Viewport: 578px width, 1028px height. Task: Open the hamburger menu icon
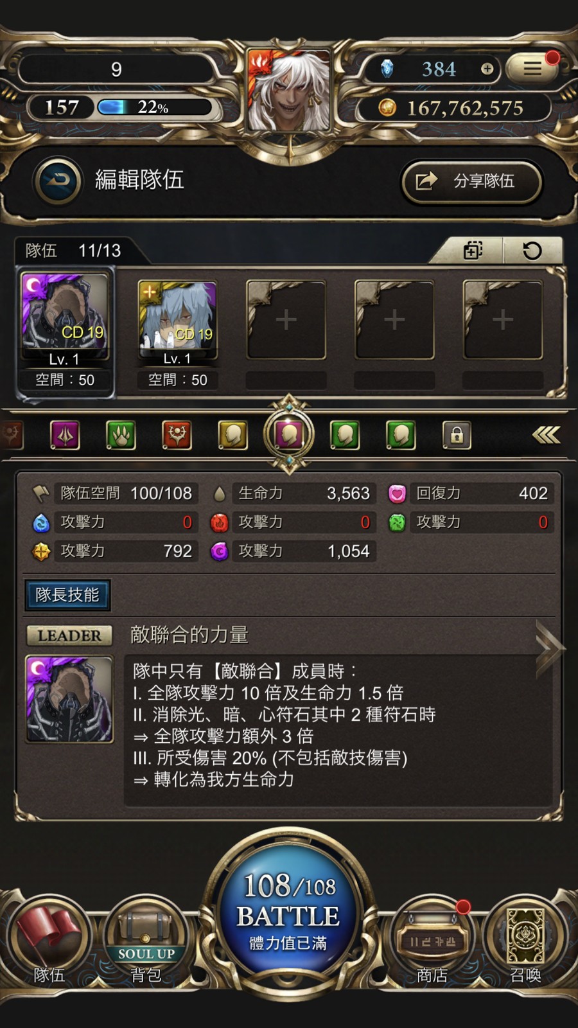532,68
